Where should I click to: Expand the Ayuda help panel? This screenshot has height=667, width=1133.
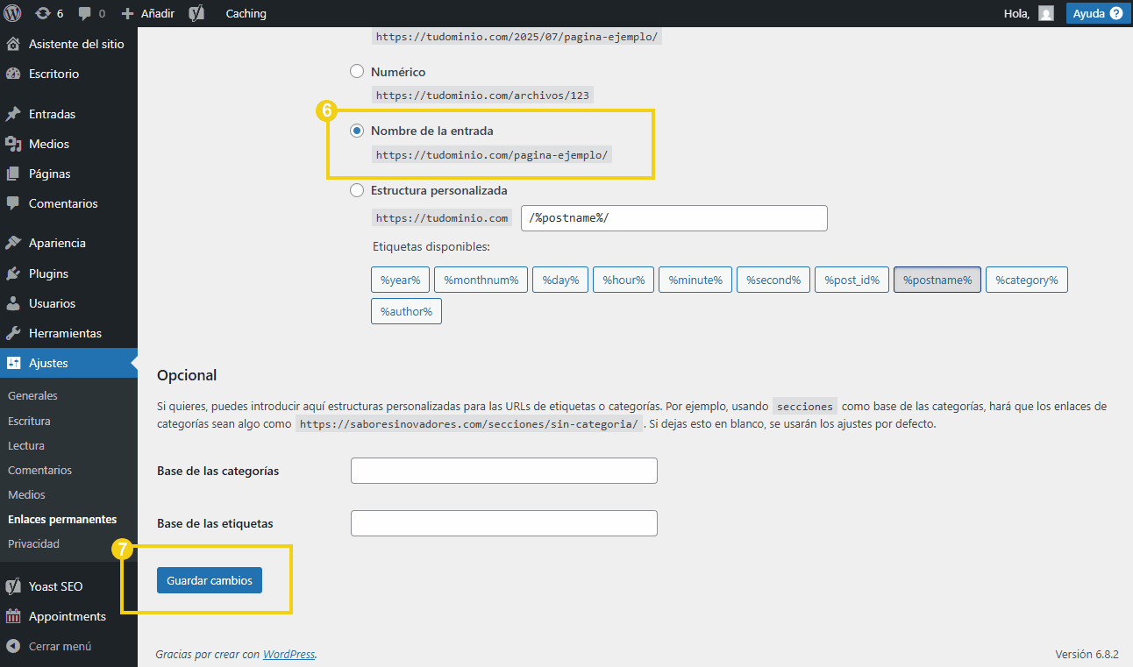(x=1097, y=13)
